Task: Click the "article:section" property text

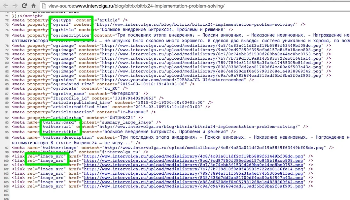Action: [x=73, y=112]
